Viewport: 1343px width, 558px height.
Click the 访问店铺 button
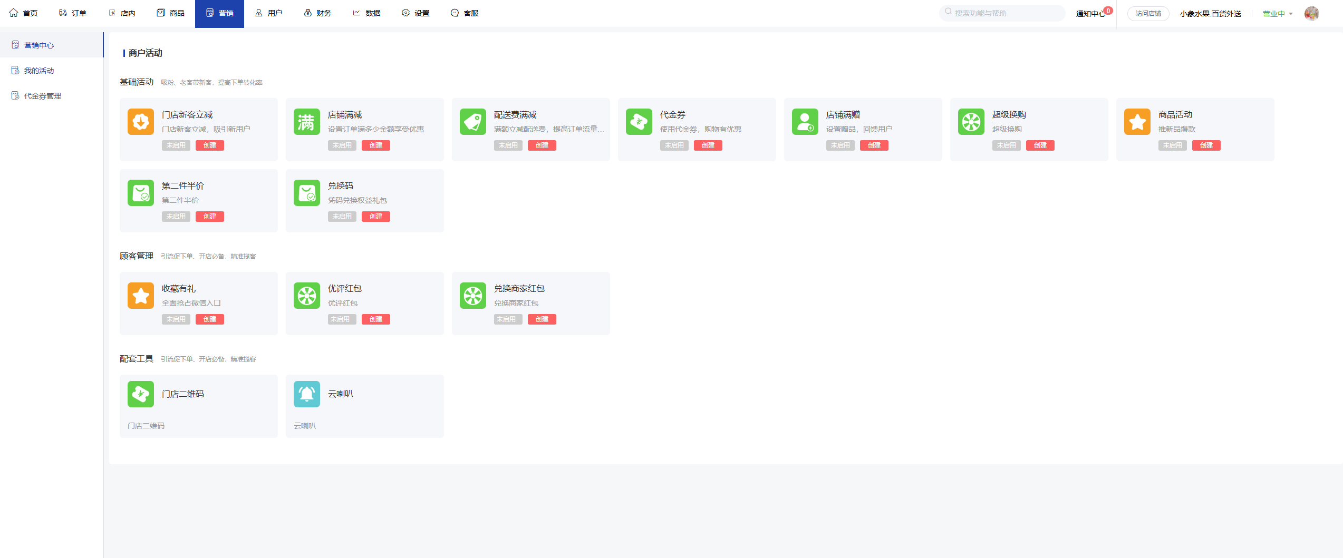1148,14
